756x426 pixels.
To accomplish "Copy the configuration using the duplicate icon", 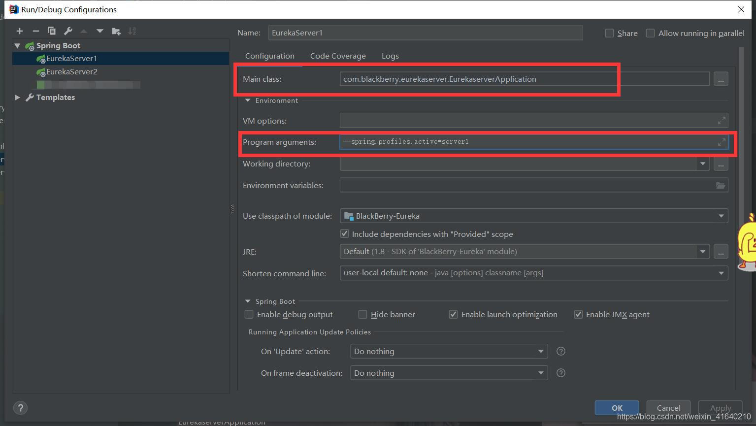I will coord(52,31).
